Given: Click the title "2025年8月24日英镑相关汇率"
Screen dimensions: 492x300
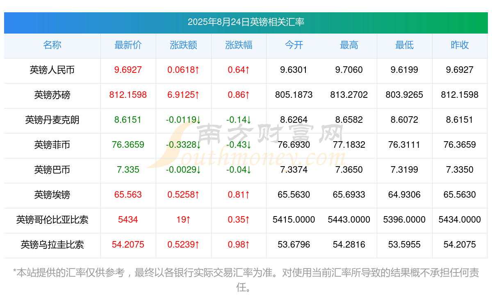Looking at the screenshot, I should pos(246,22).
